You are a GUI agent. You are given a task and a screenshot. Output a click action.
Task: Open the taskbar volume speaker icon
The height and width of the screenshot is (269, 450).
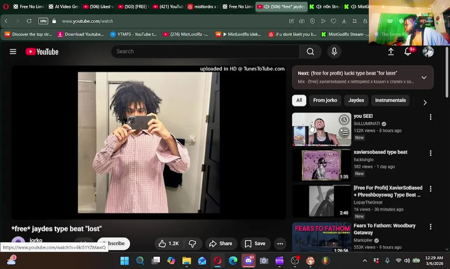pos(407,260)
